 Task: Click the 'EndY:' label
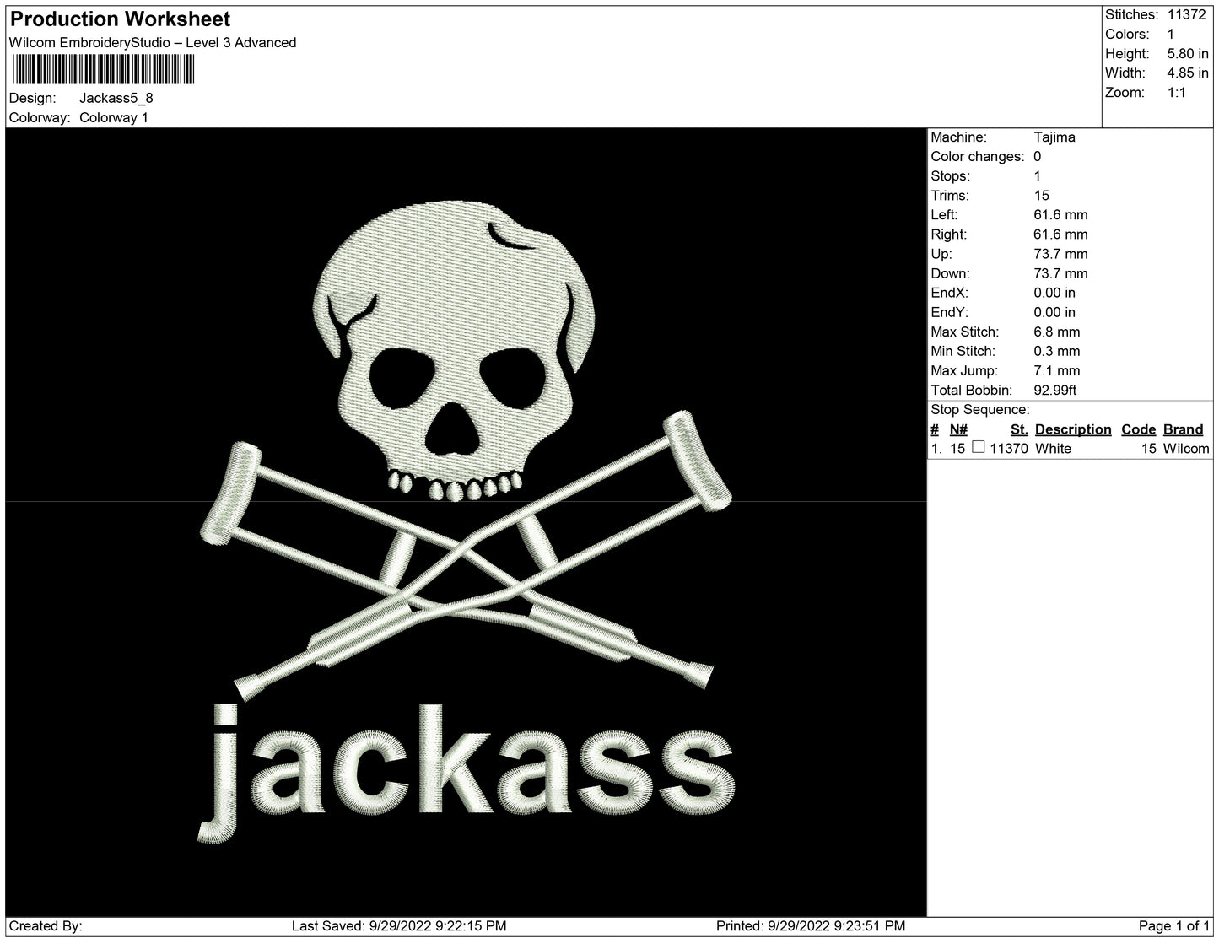950,312
